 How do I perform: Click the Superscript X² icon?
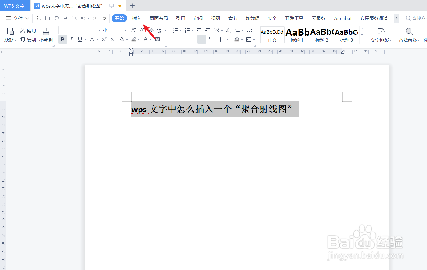(104, 39)
